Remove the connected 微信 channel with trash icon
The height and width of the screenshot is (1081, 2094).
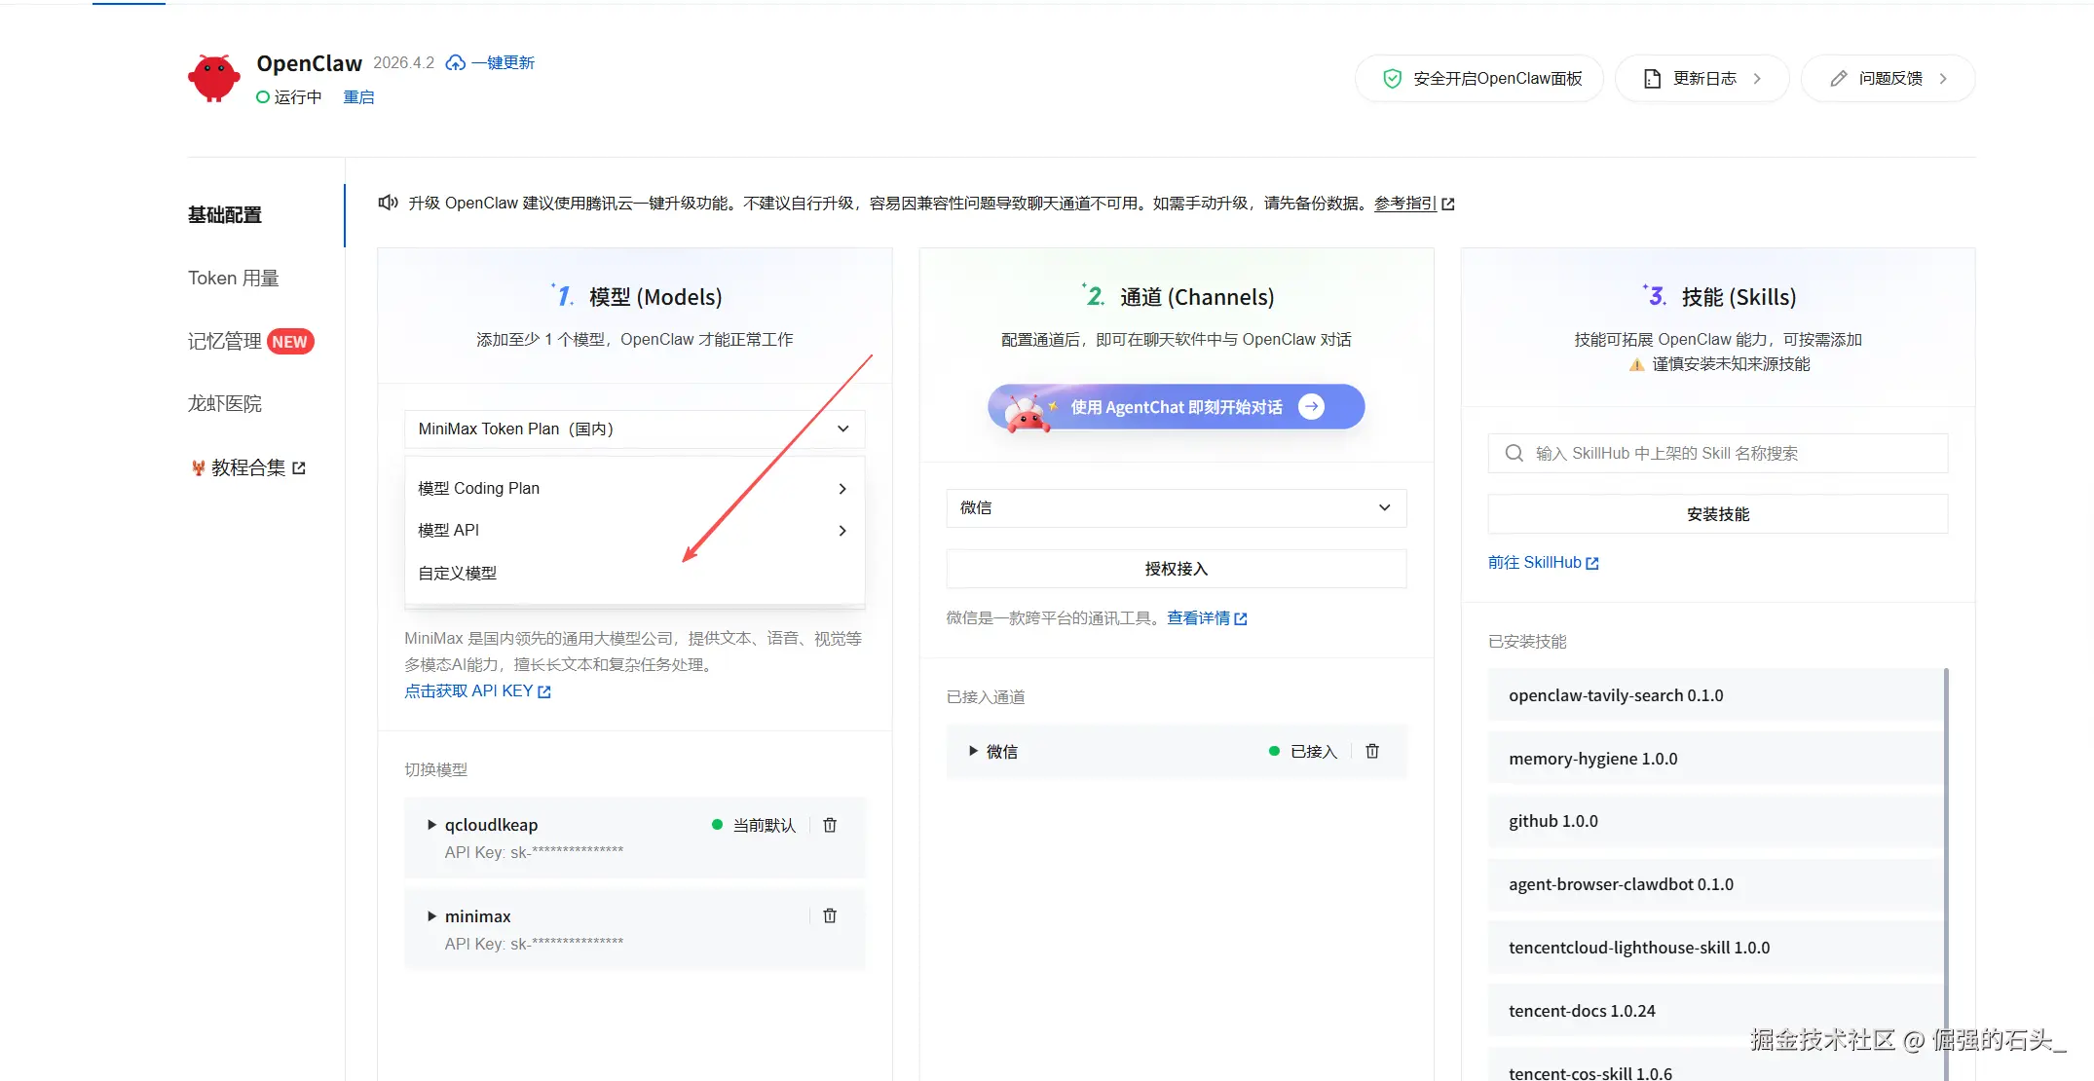point(1372,751)
